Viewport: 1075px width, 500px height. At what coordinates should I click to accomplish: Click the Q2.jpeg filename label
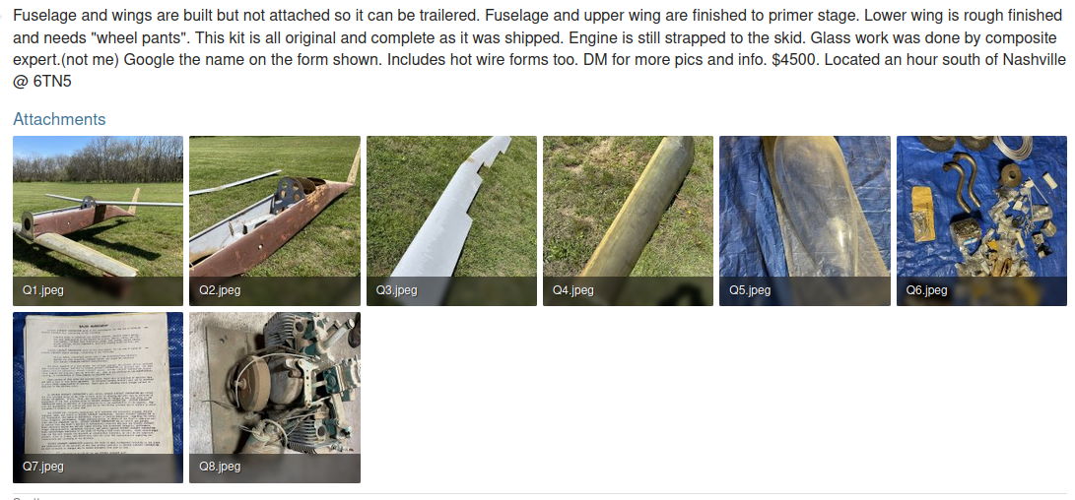pos(220,290)
